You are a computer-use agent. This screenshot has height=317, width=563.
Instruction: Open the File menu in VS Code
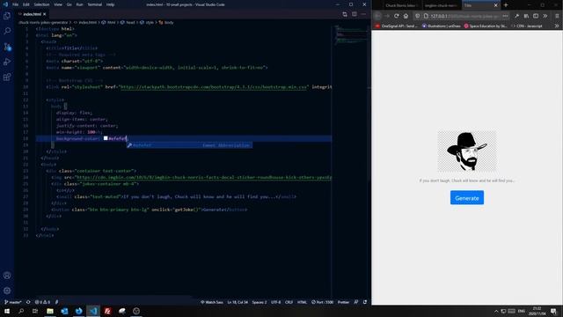[16, 4]
